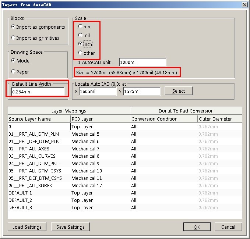Click the AutoCAD unit field showing 1000mil

click(x=142, y=62)
